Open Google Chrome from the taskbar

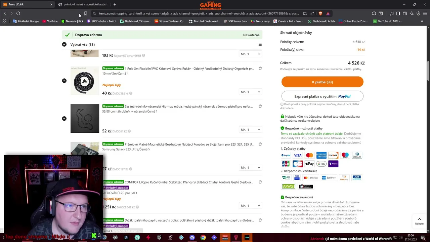click(x=203, y=238)
